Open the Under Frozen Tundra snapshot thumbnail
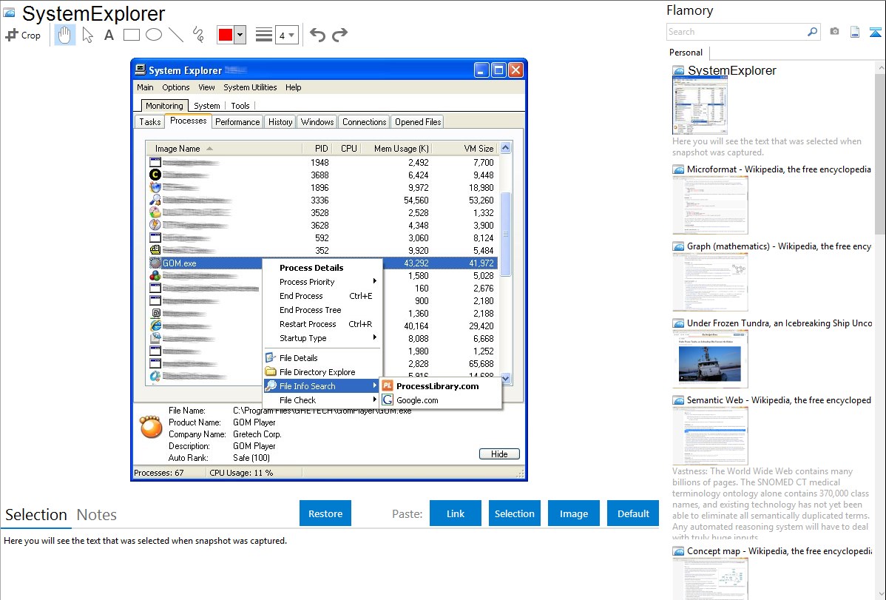 point(710,359)
